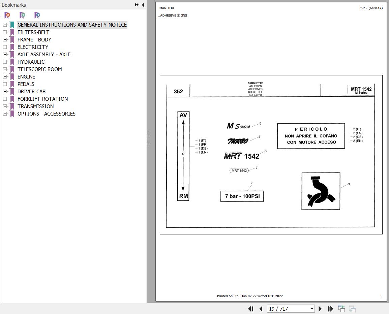Click the bookmark icon beside FRAME - BODY

pyautogui.click(x=12, y=40)
